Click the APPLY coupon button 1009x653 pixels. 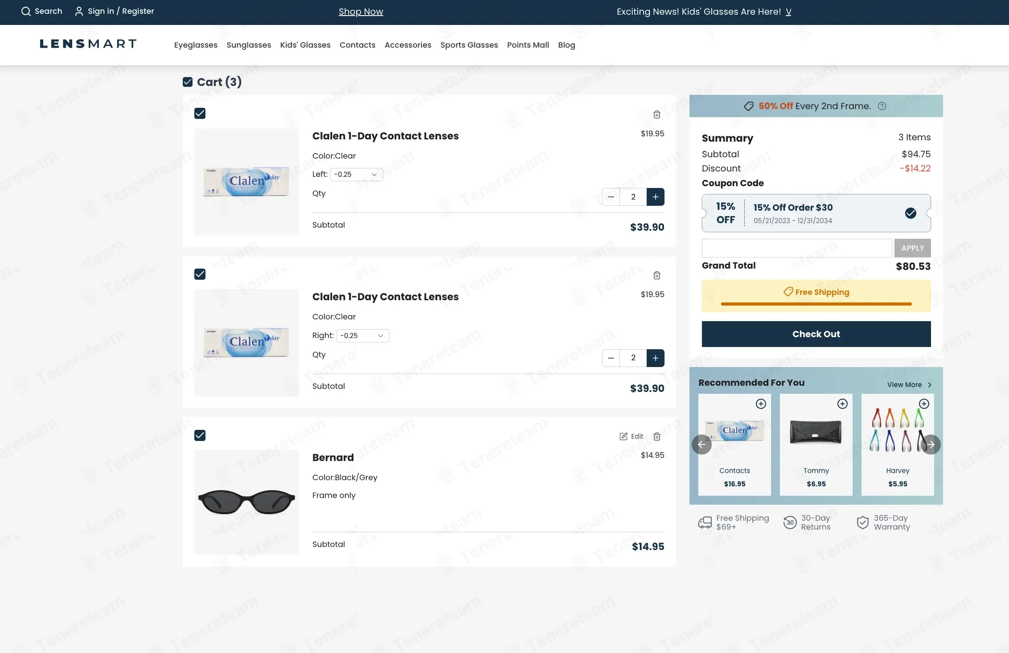pos(912,248)
